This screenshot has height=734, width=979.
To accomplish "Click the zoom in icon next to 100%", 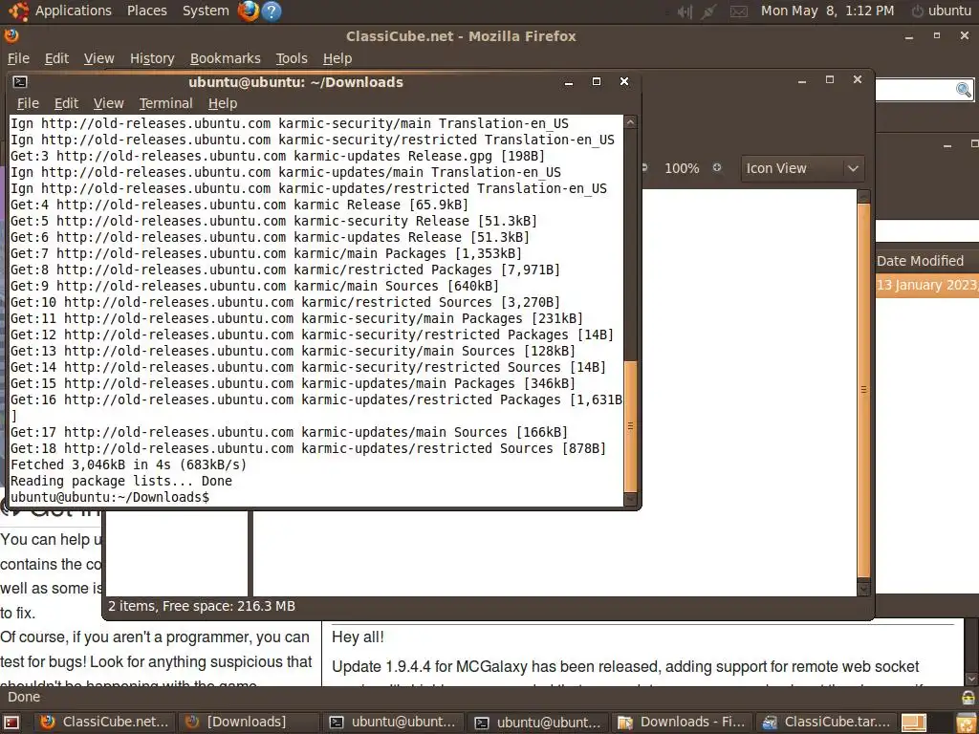I will (x=717, y=168).
